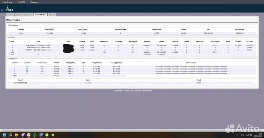Image resolution: width=264 pixels, height=138 pixels.
Task: Click pool 0 Discarded value 2,075
Action: coord(215,45)
